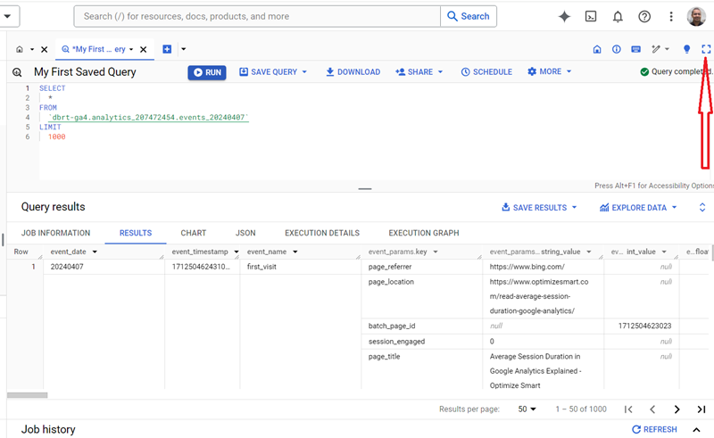Screen dimensions: 714x438
Task: Go to previous results page
Action: point(652,409)
